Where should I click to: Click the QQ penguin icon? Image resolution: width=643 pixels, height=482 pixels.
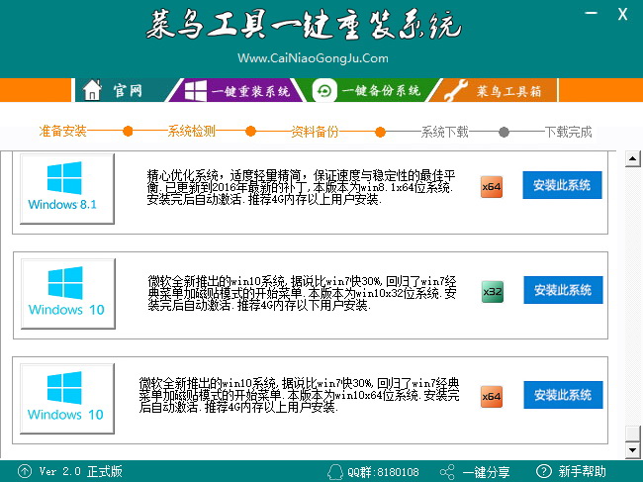[335, 472]
